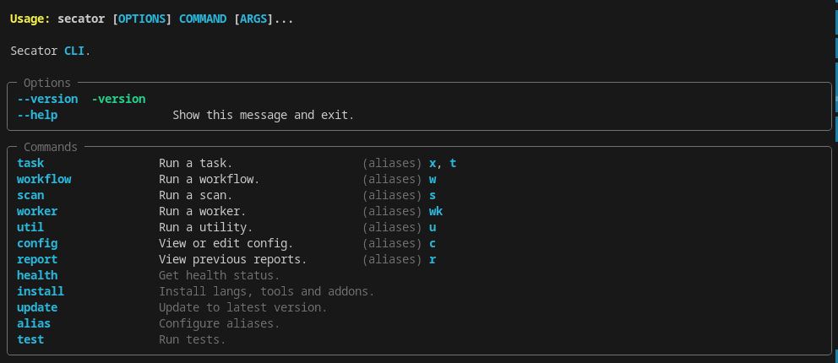838x363 pixels.
Task: Click 'Install langs, tools and addons.' description
Action: pyautogui.click(x=267, y=291)
